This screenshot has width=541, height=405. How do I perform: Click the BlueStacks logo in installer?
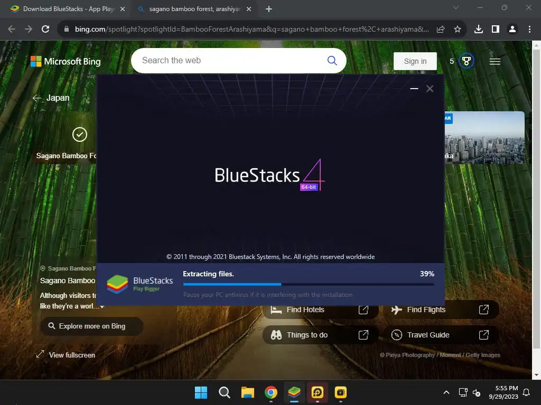(139, 284)
